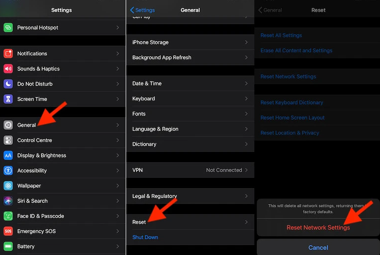
Task: Expand iPhone Storage via its chevron
Action: pos(246,43)
